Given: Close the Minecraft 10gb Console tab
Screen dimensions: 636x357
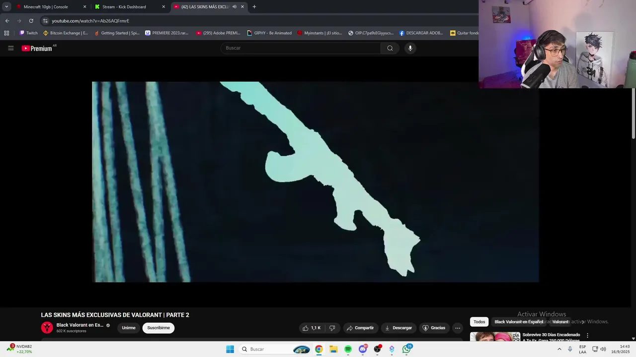Looking at the screenshot, I should (x=84, y=7).
